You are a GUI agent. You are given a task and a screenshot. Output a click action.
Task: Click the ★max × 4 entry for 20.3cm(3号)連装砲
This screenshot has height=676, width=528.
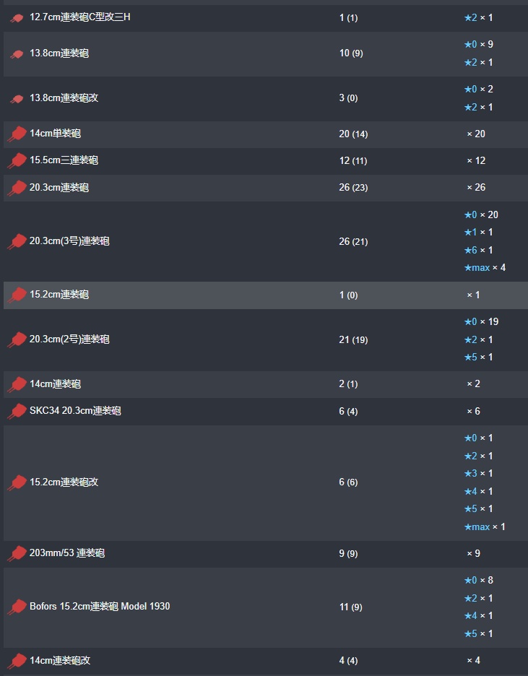point(485,268)
